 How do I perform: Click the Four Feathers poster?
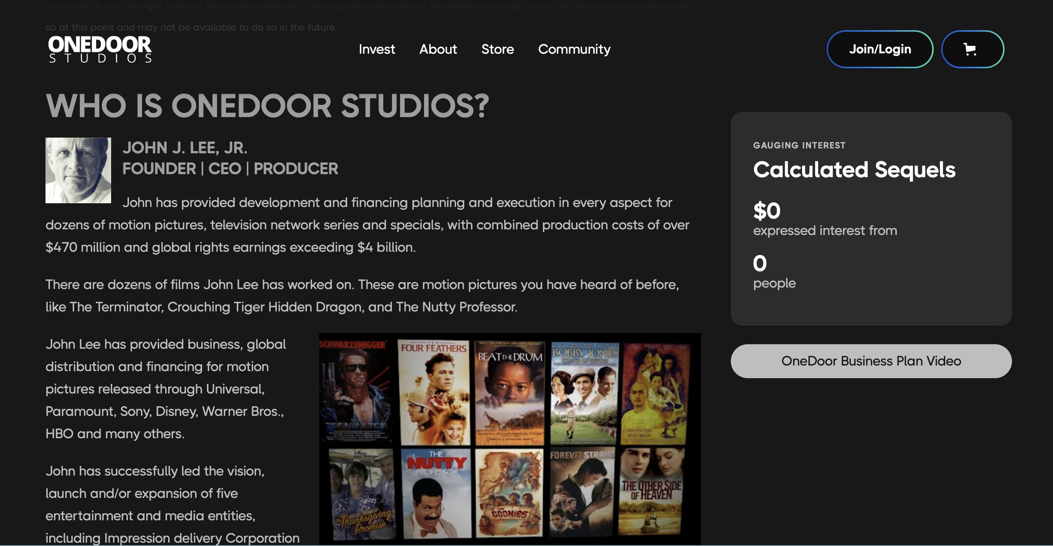click(434, 392)
